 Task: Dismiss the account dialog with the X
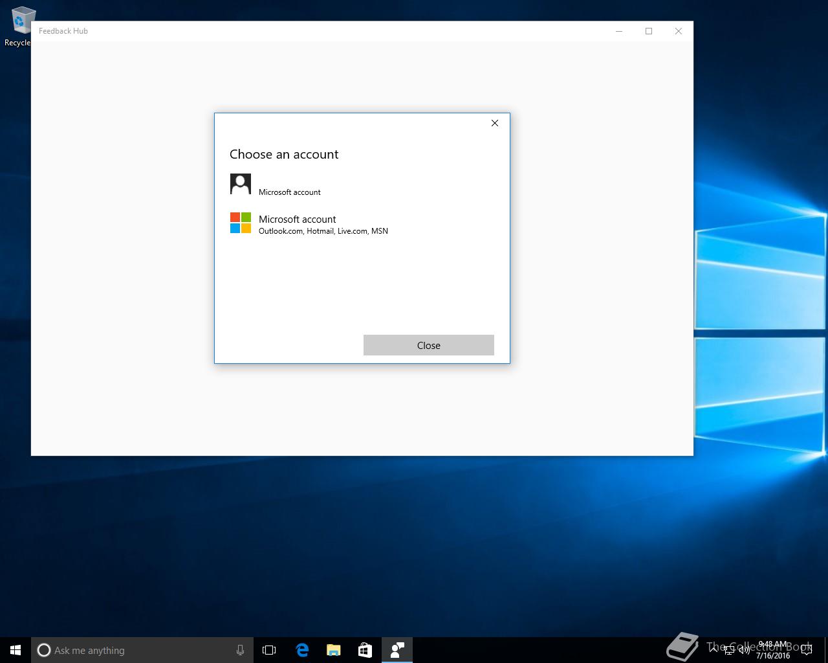tap(495, 123)
